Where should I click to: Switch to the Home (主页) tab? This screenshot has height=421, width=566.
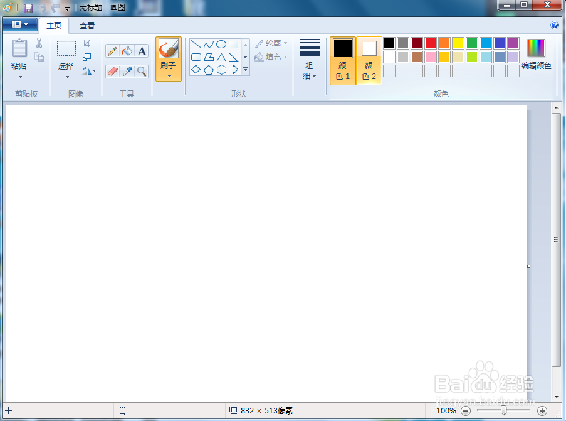(x=54, y=25)
